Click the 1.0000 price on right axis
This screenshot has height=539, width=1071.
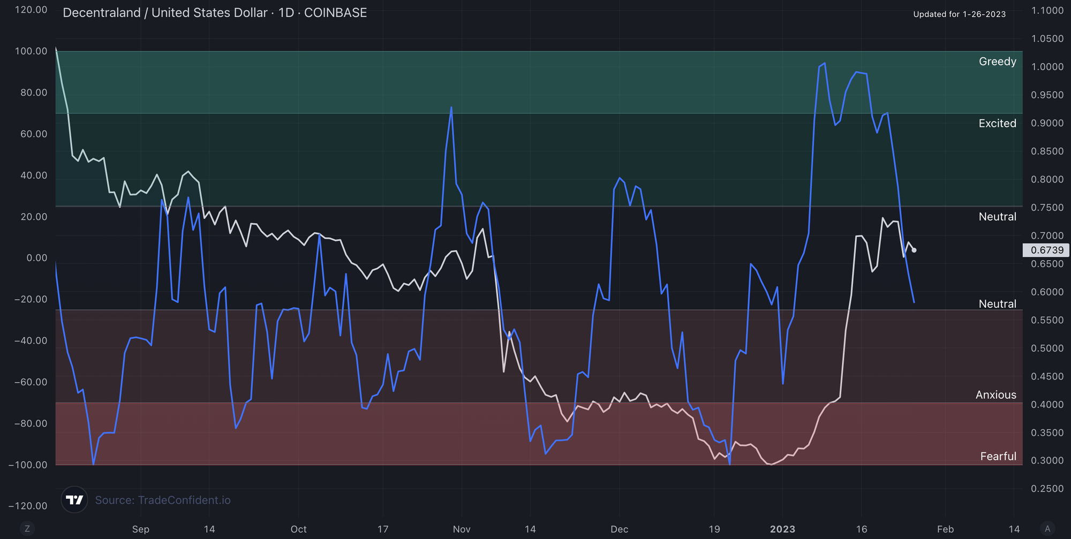(x=1047, y=67)
